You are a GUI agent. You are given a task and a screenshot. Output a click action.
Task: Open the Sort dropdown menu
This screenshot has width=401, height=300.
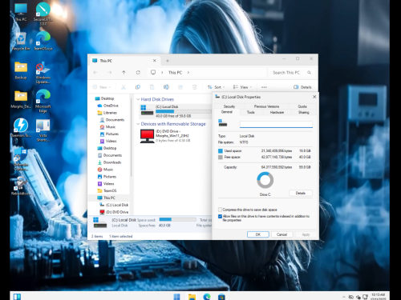pyautogui.click(x=216, y=87)
